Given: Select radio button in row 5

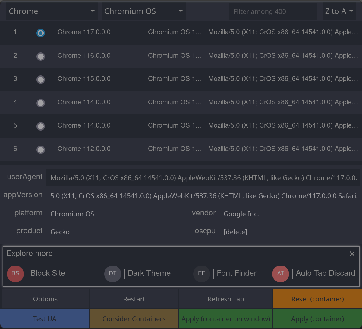Looking at the screenshot, I should 41,126.
